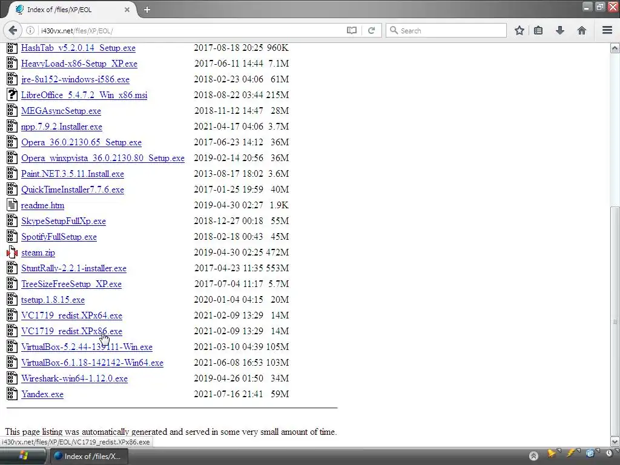Download Opera_winxpvista_36.0.2130.80_Setup.exe
The image size is (620, 465).
[103, 158]
